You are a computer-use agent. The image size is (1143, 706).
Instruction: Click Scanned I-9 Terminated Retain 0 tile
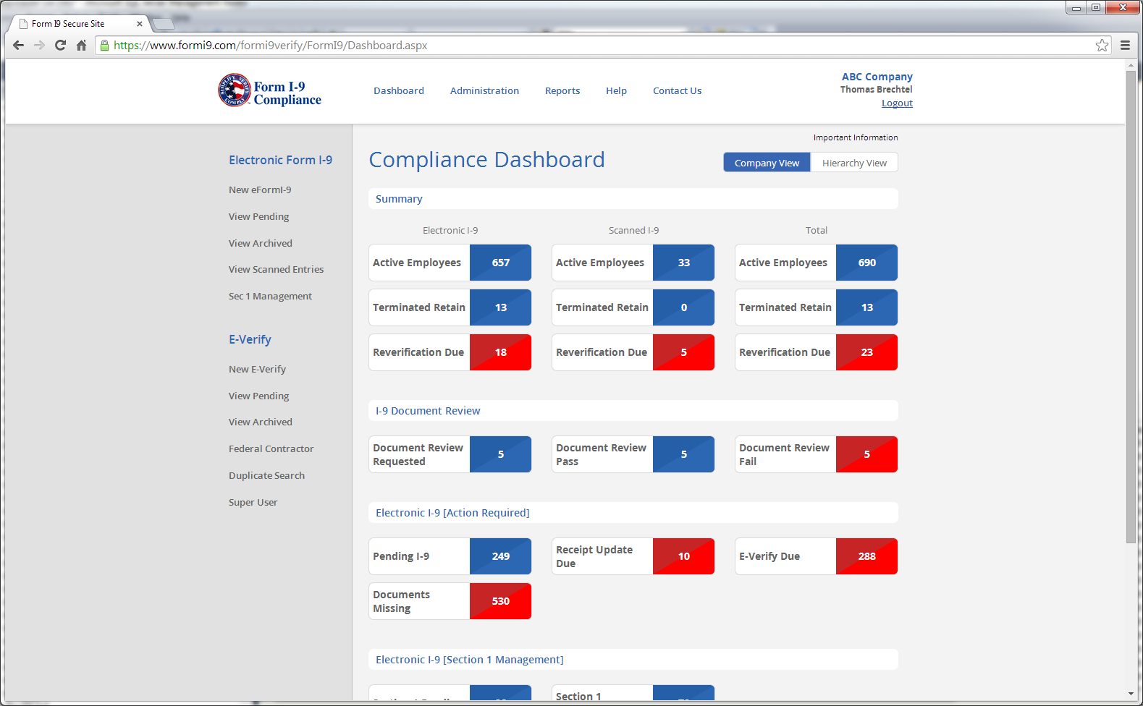[633, 307]
